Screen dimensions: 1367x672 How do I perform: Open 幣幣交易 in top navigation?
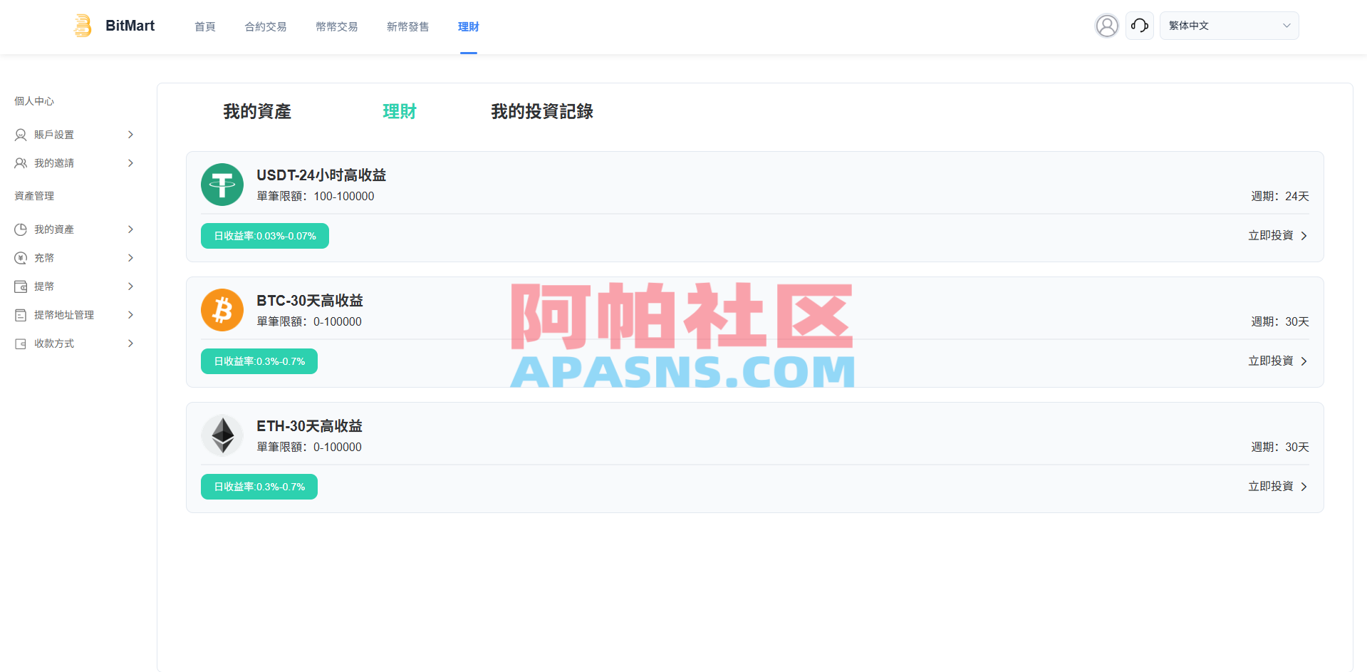(x=337, y=26)
